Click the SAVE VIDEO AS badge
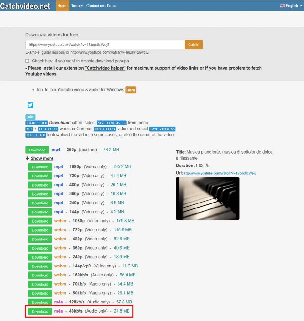 [x=163, y=129]
